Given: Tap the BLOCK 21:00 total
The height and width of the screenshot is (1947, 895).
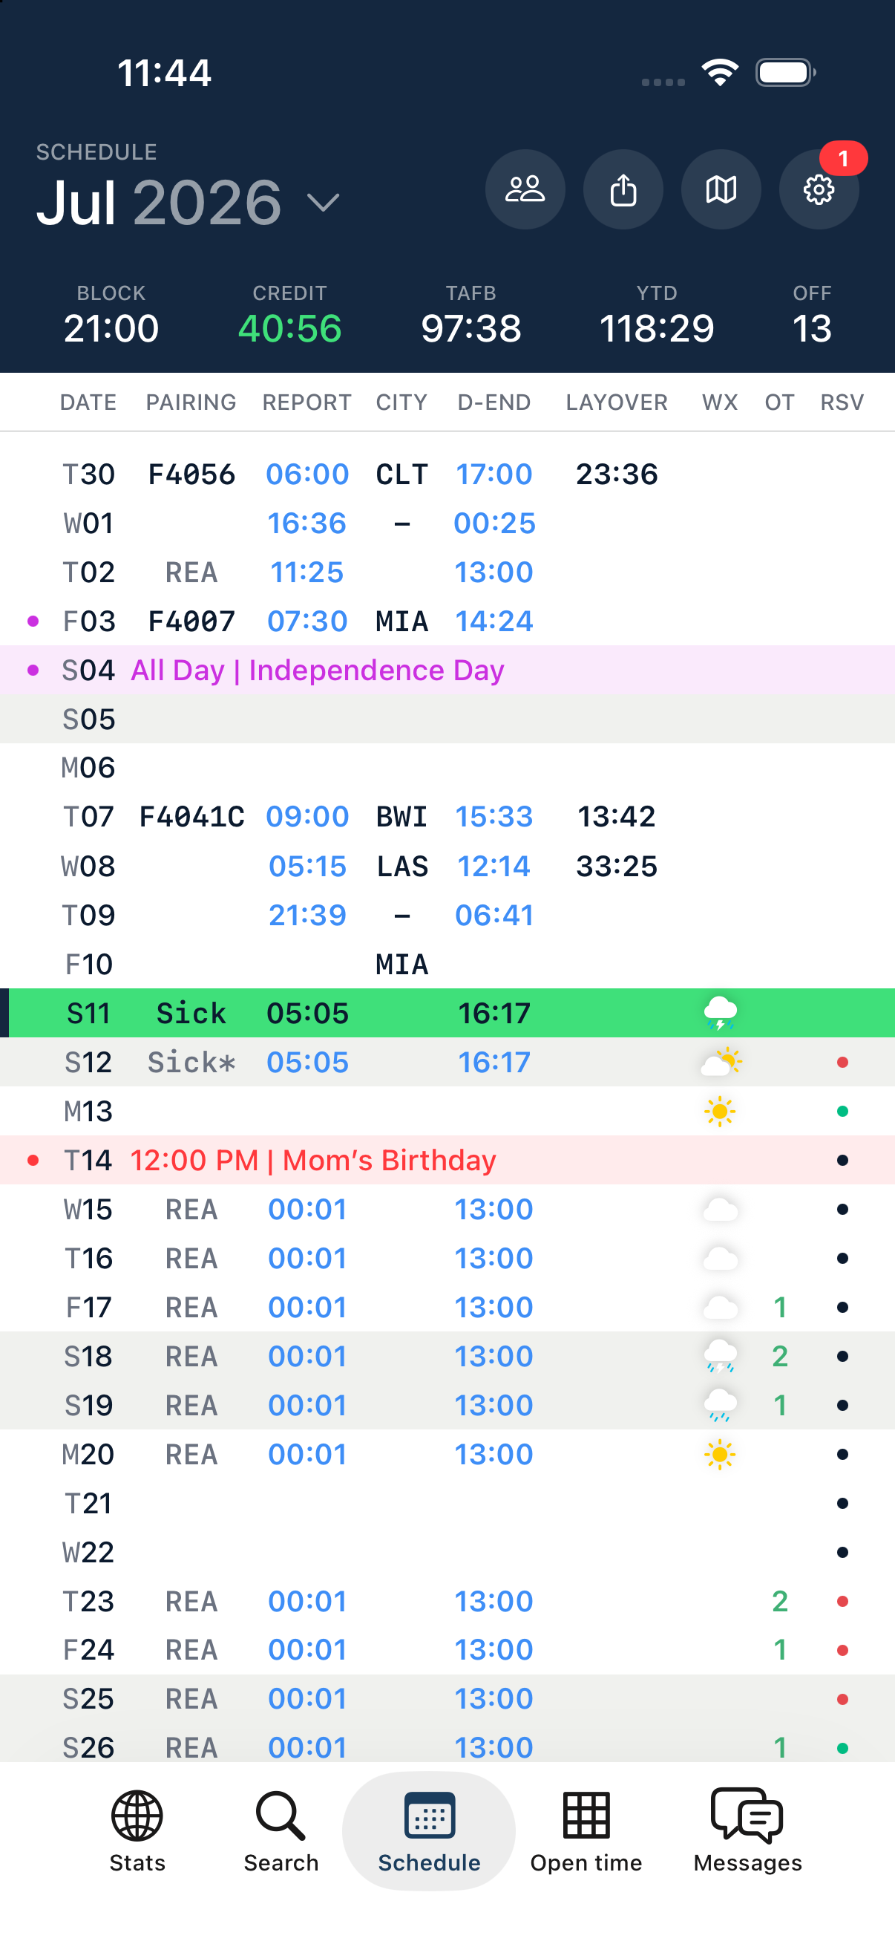Looking at the screenshot, I should pos(111,316).
